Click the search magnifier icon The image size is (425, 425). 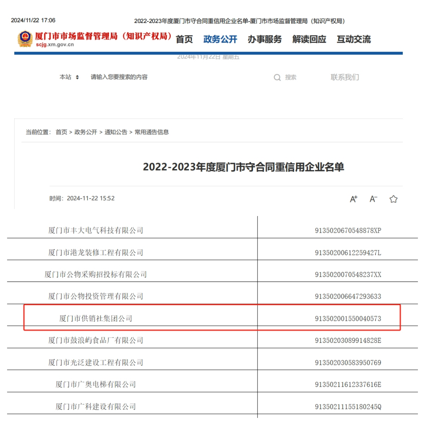coord(277,78)
